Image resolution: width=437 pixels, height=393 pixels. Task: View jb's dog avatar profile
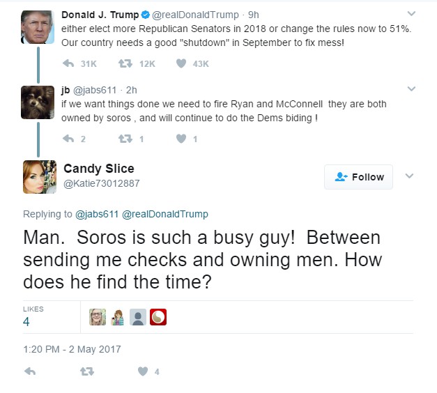(38, 102)
